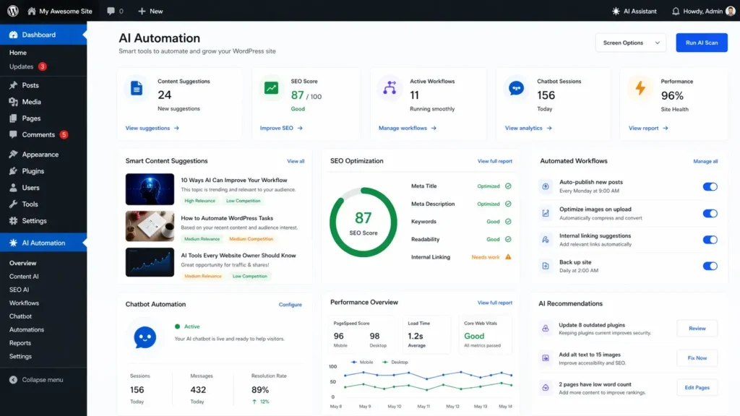Open thumbnail for 10 Ways AI article

point(150,189)
